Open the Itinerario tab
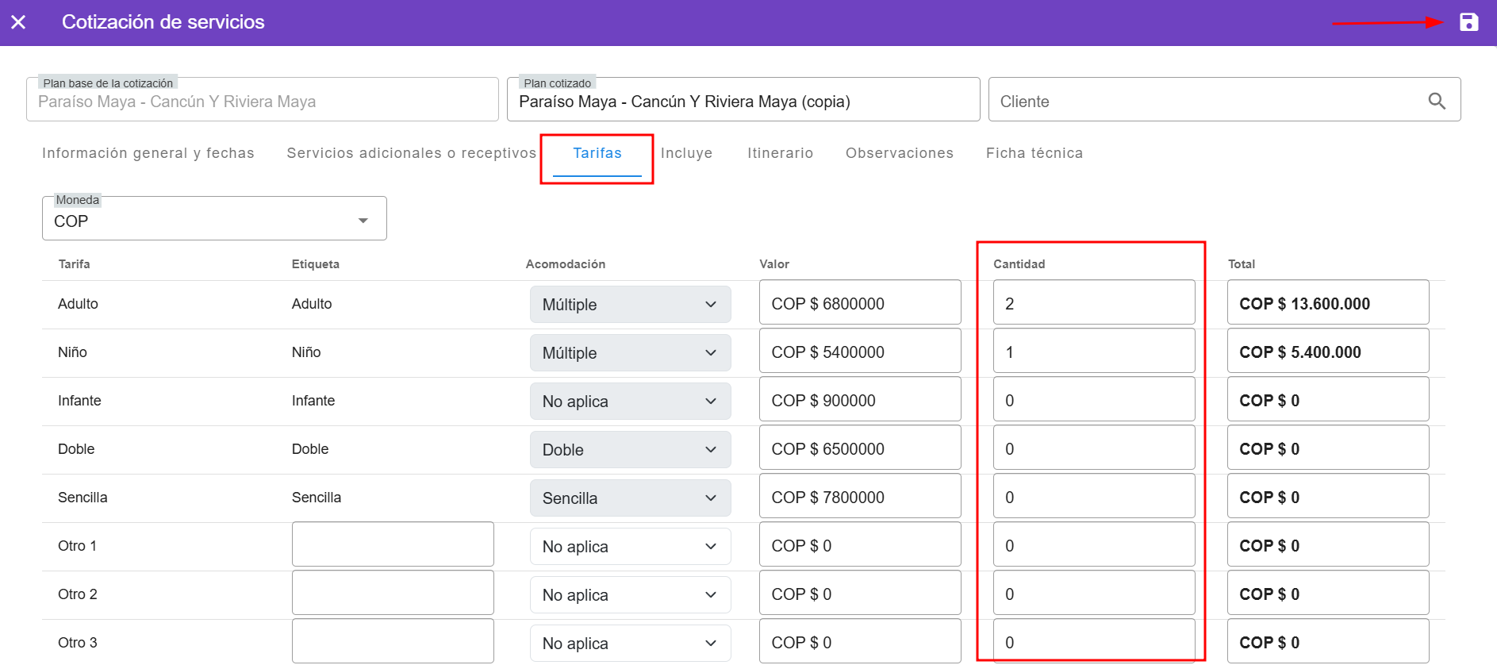This screenshot has width=1497, height=665. [x=780, y=153]
